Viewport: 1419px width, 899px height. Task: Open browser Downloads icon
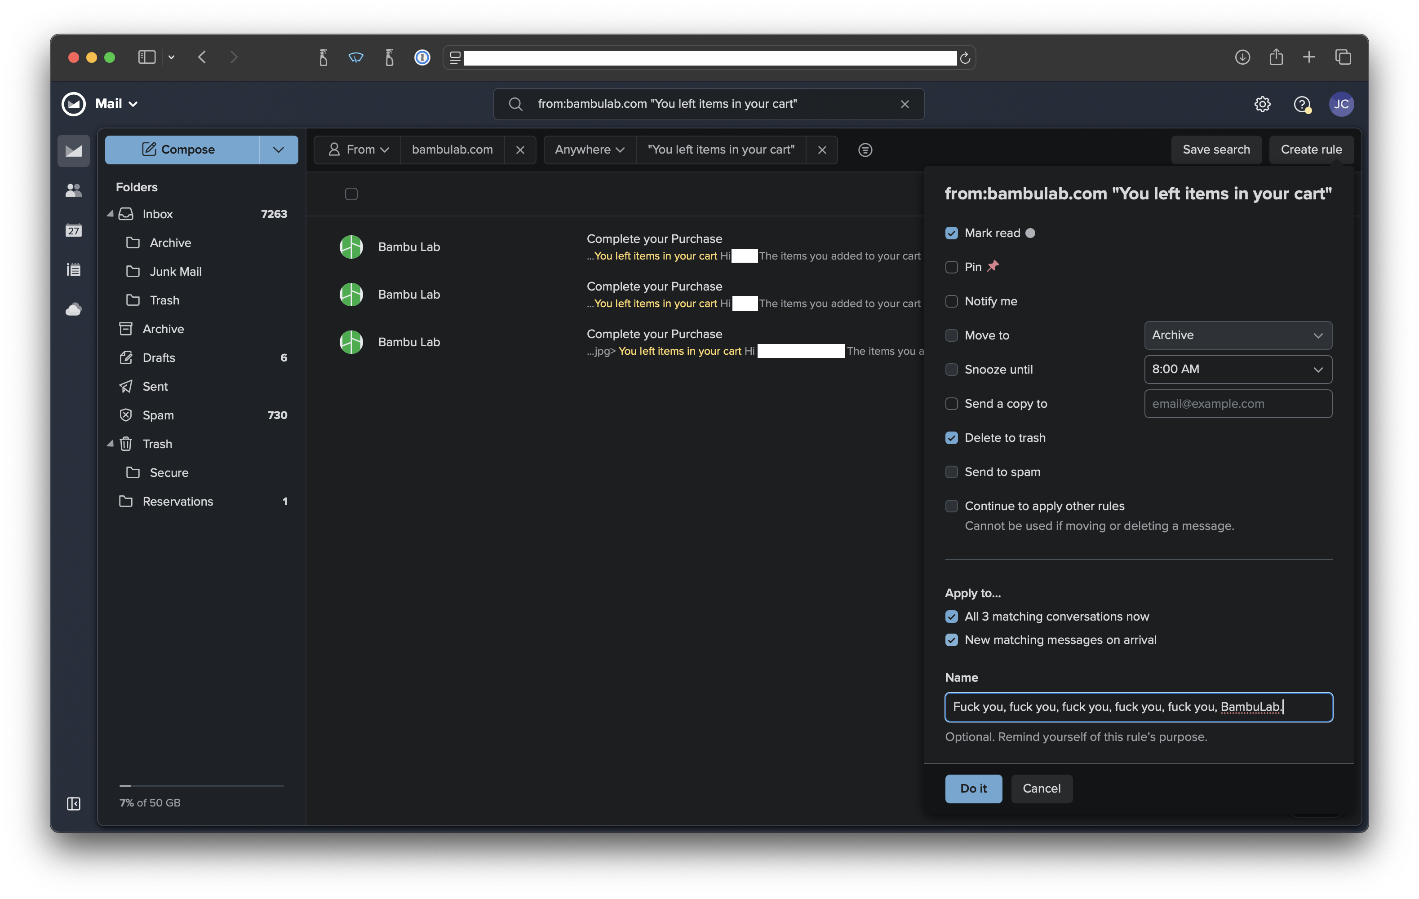coord(1242,57)
